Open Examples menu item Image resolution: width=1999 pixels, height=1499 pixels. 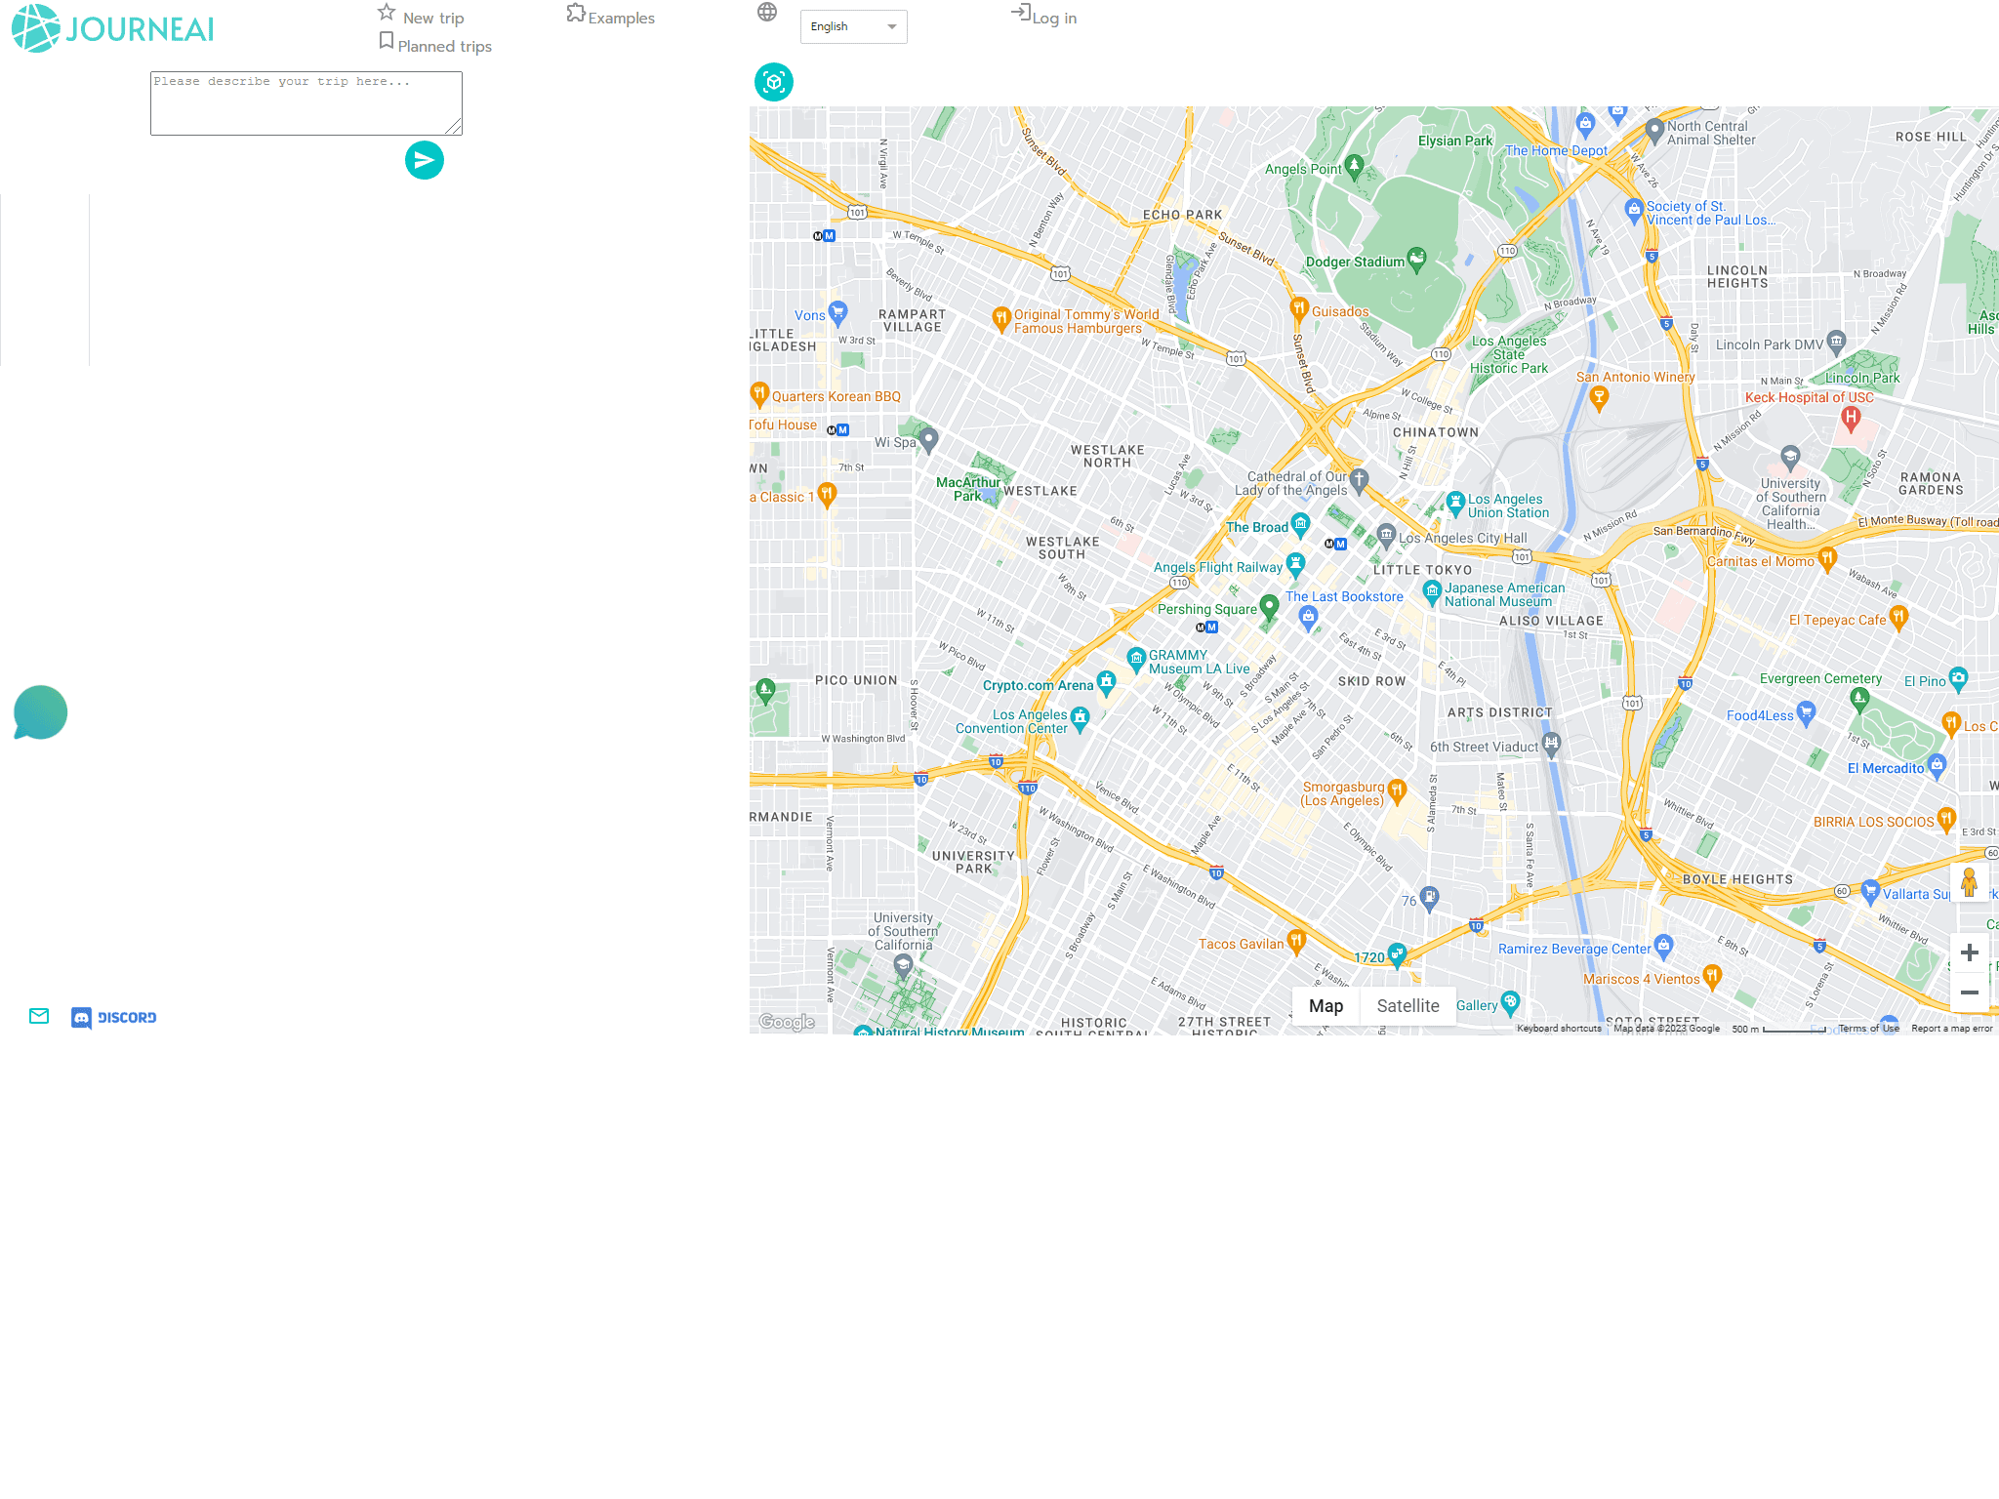(x=611, y=16)
